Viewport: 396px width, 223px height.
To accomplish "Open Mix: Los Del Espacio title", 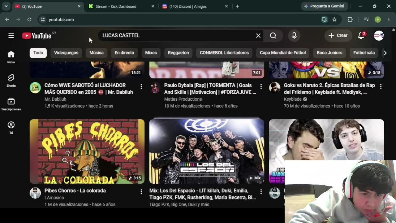I will [x=203, y=194].
